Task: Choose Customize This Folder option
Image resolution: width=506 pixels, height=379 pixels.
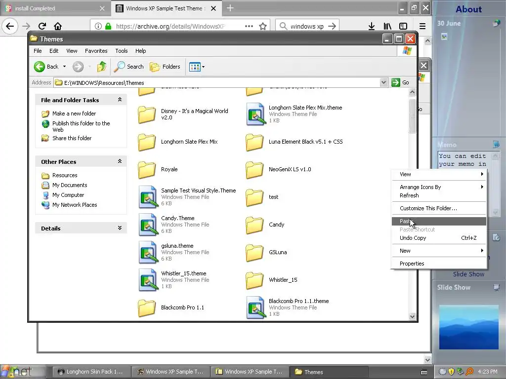Action: coord(439,209)
